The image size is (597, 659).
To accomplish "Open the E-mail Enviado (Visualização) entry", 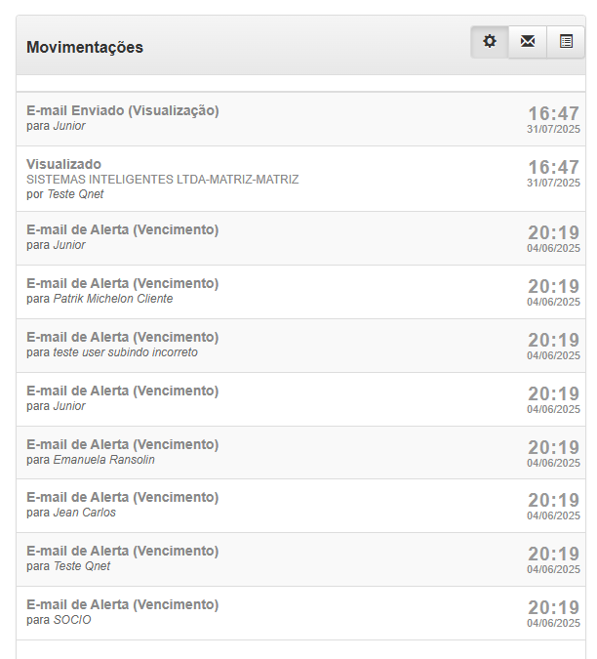I will [123, 110].
